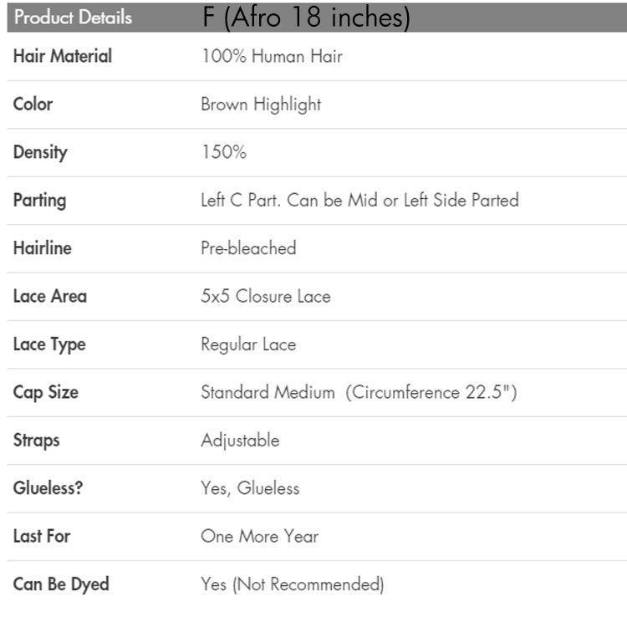
Task: Click the Hairline label
Action: pyautogui.click(x=43, y=248)
